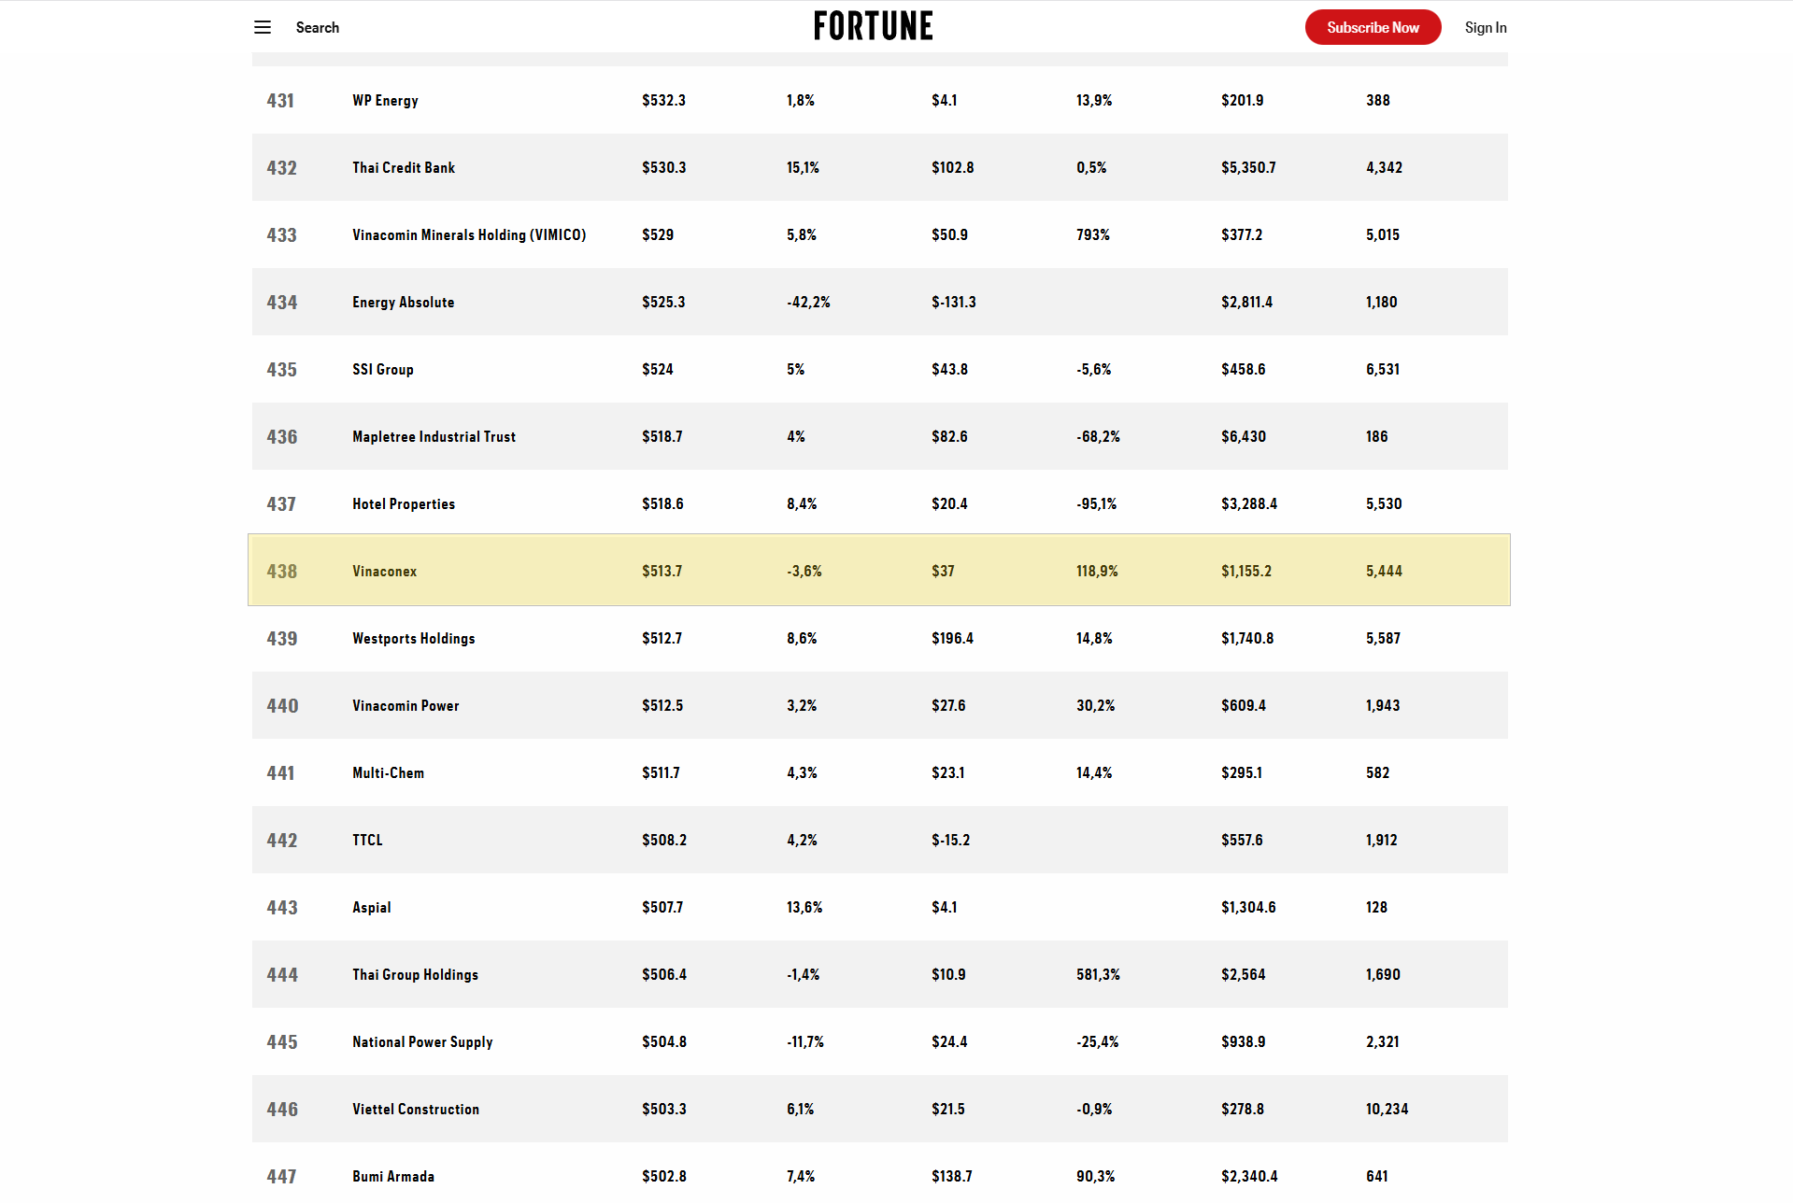
Task: Open the WP Energy company entry
Action: (385, 101)
